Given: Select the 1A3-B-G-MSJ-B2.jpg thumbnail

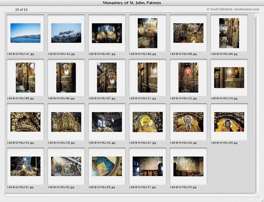Looking at the screenshot, I should [147, 33].
